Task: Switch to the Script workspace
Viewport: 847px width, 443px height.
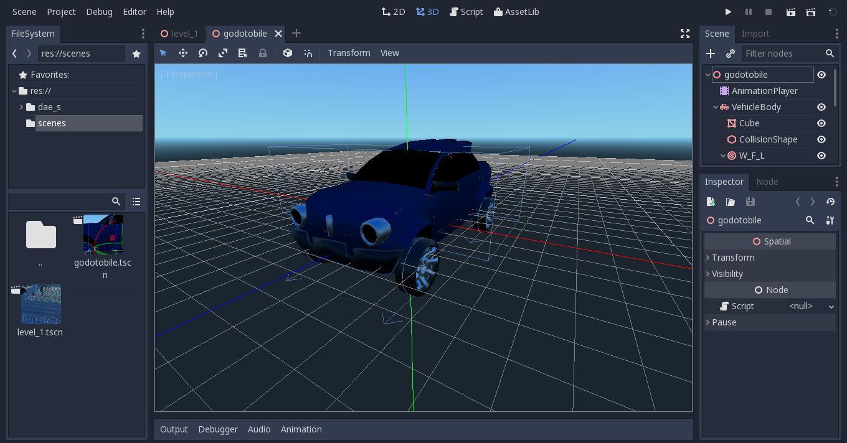Action: coord(466,12)
